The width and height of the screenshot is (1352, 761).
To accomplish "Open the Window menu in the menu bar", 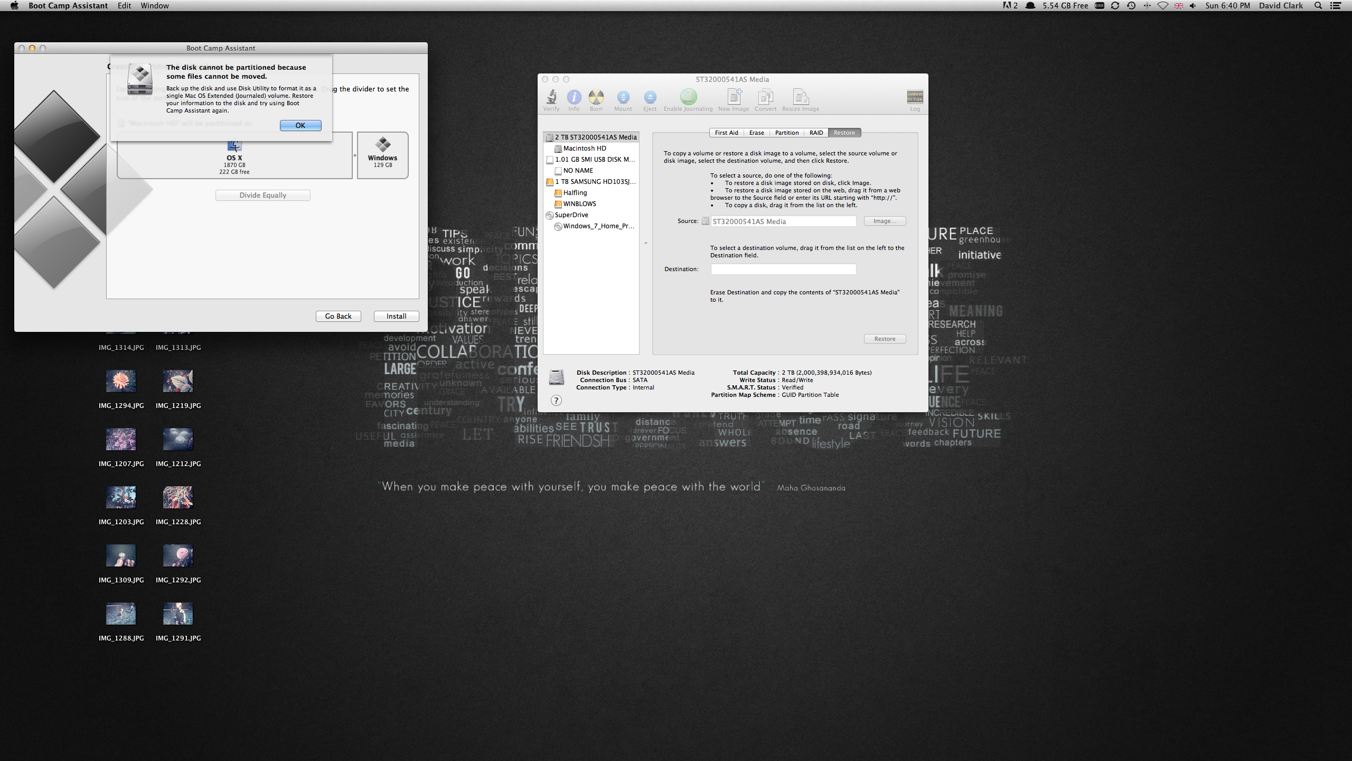I will [155, 6].
